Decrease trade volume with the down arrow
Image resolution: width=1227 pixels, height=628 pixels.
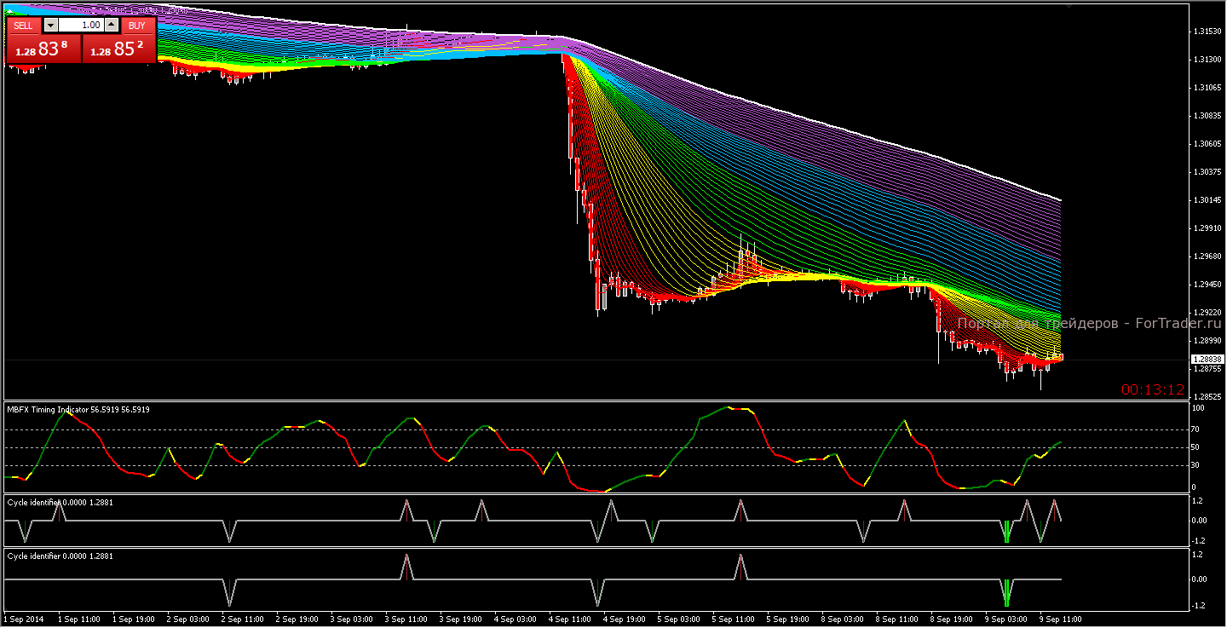pos(49,26)
